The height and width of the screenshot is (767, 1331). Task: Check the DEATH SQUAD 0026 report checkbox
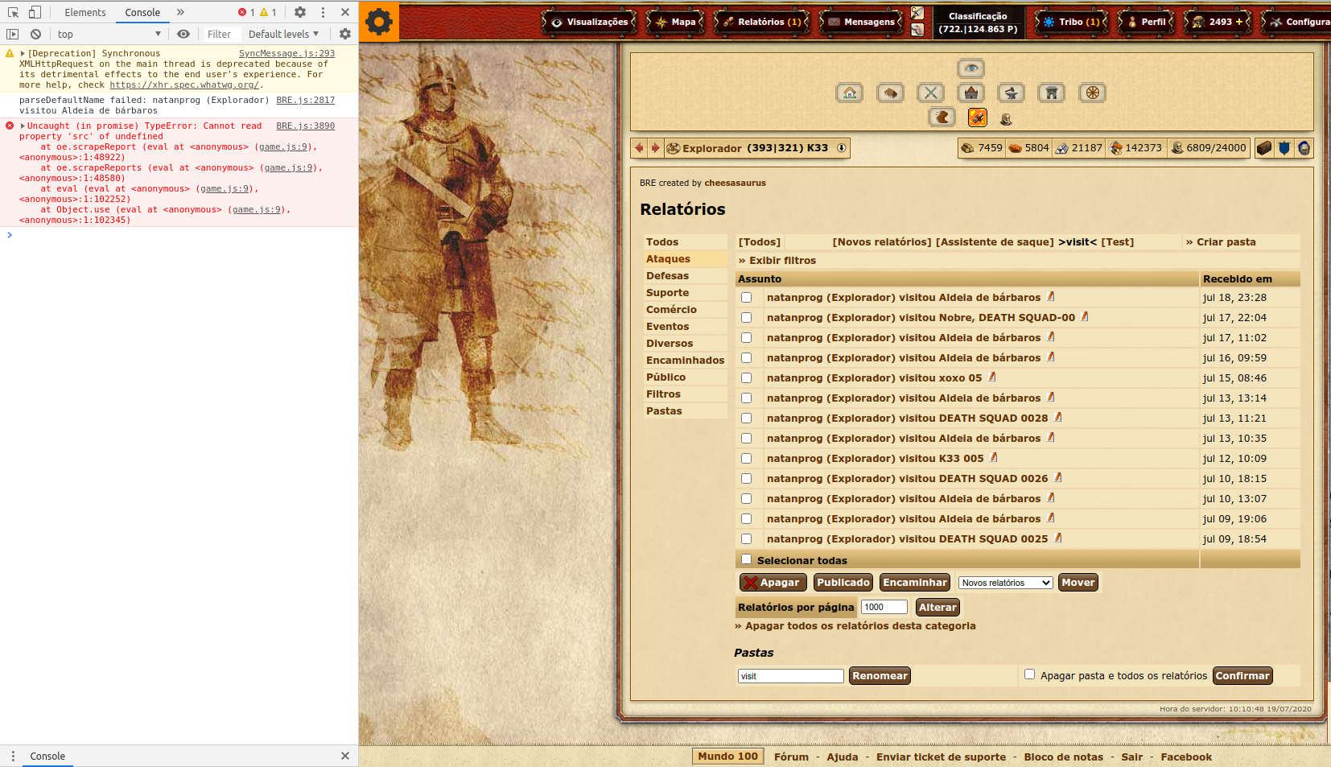(746, 479)
